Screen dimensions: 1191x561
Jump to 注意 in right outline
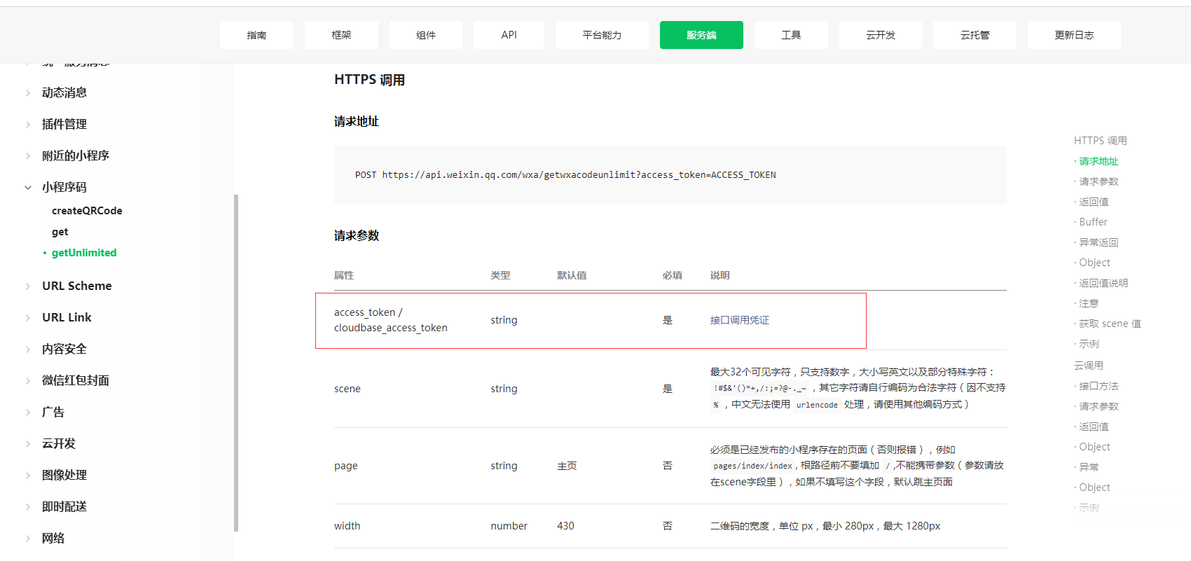1089,303
